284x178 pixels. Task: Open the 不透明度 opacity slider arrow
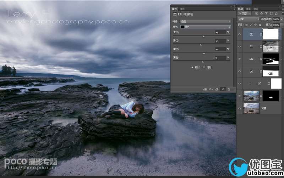coord(282,19)
